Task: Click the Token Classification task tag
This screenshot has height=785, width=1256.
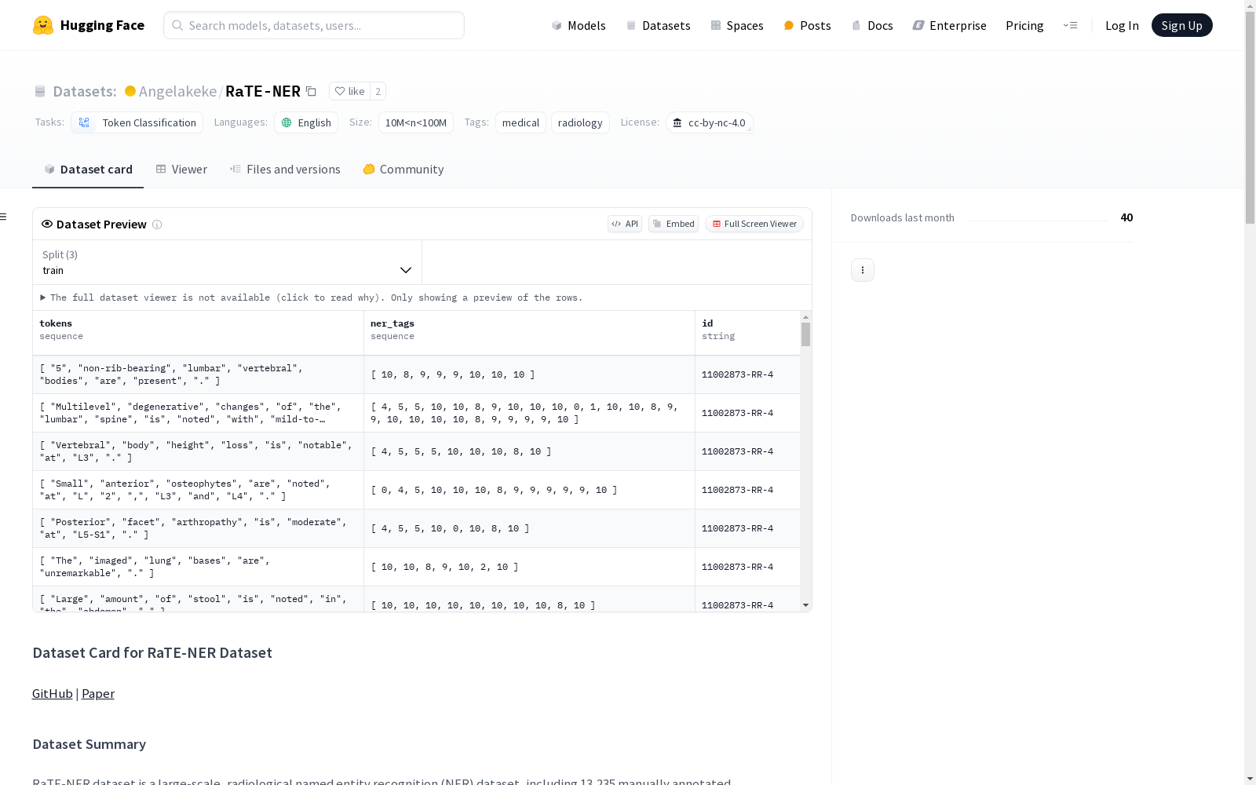Action: [137, 122]
